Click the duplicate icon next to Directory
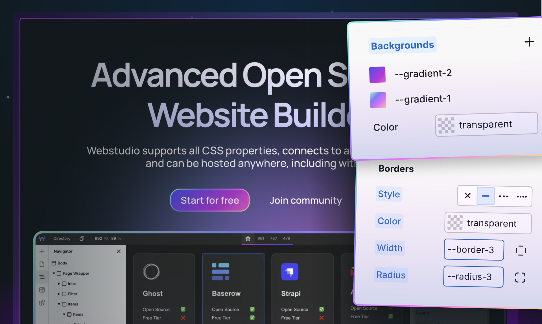 pyautogui.click(x=82, y=238)
